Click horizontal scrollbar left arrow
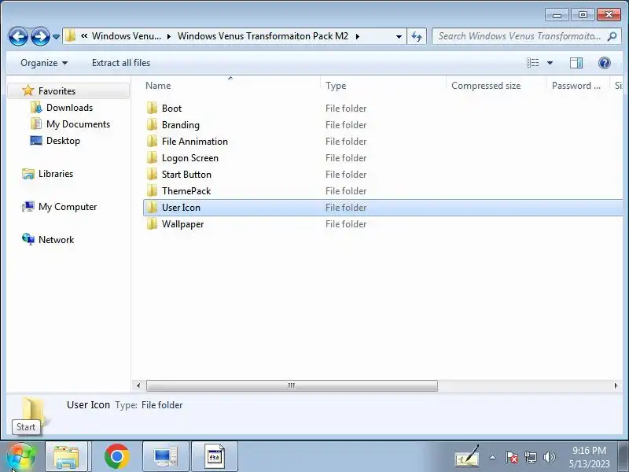This screenshot has height=472, width=629. [x=138, y=385]
